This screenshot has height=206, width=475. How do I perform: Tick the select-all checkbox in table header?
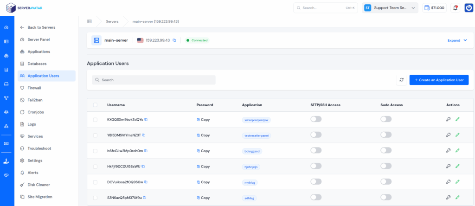point(95,105)
